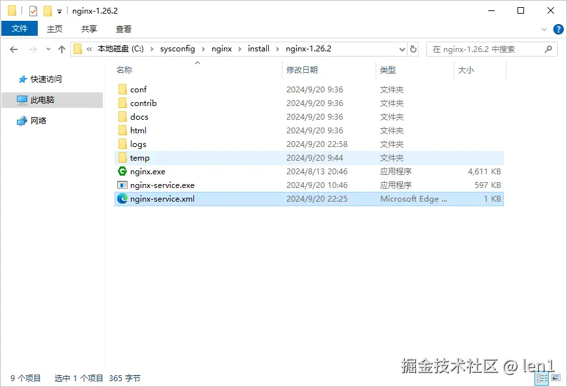Go forward with the right arrow
Image resolution: width=567 pixels, height=387 pixels.
(33, 49)
